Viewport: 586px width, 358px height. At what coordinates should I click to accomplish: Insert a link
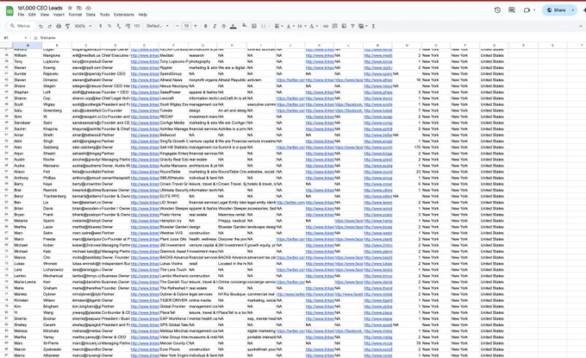tap(326, 26)
